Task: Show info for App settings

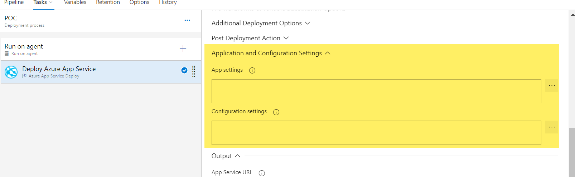Action: click(252, 70)
